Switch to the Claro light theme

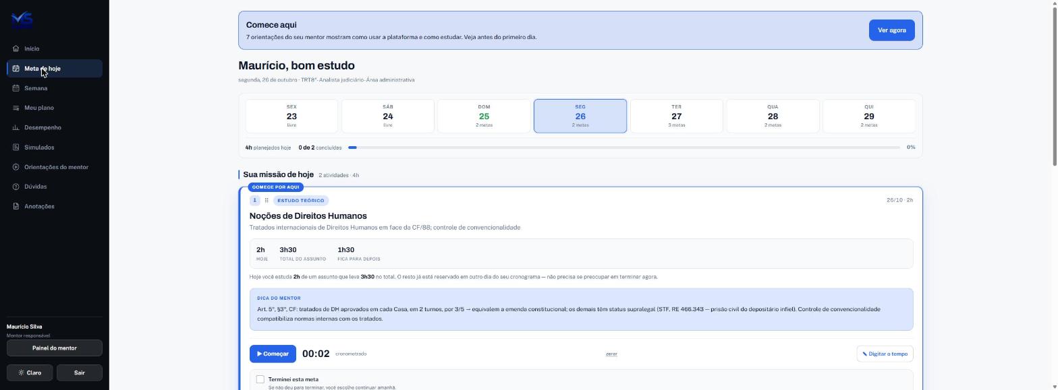(30, 372)
